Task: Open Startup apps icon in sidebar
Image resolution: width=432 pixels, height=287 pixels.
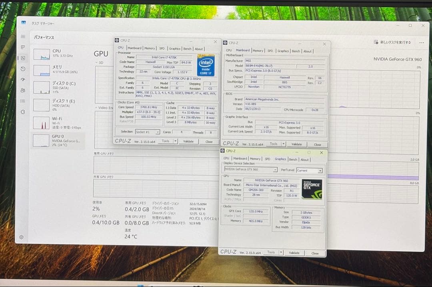Action: tap(23, 79)
